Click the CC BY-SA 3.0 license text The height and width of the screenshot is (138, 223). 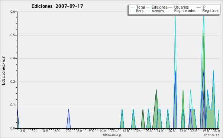pos(211,135)
